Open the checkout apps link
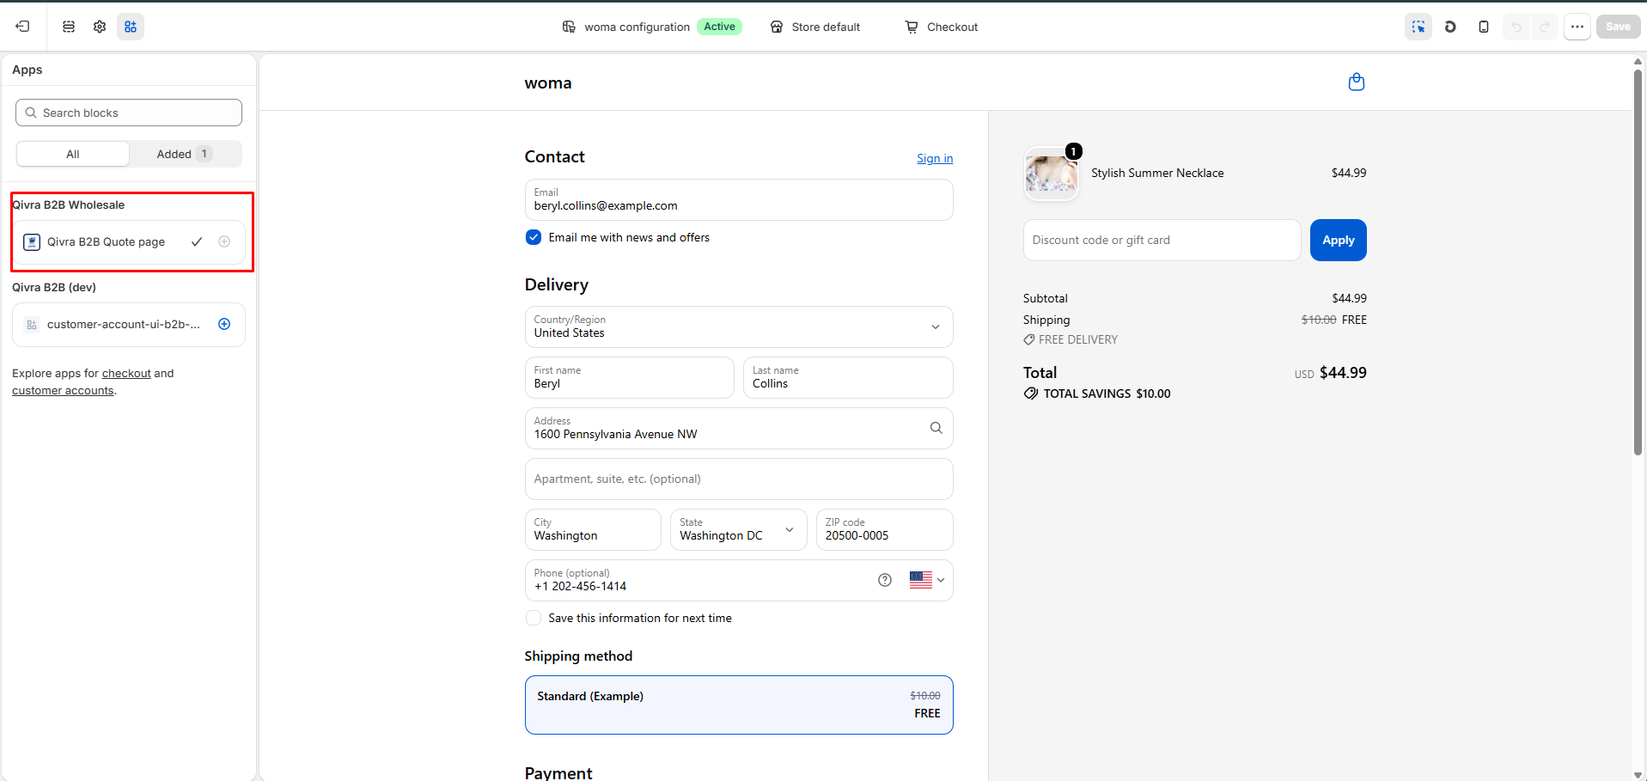 pos(126,373)
